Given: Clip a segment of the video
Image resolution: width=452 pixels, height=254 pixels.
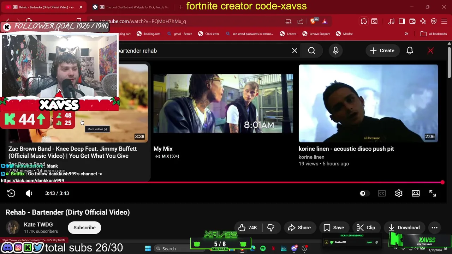Looking at the screenshot, I should [366, 228].
